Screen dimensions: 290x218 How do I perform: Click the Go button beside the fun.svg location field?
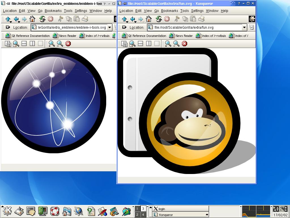(251, 28)
